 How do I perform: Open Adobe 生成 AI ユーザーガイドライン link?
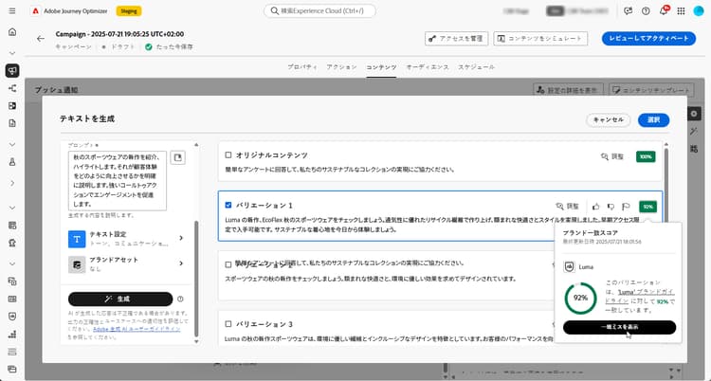tap(137, 329)
